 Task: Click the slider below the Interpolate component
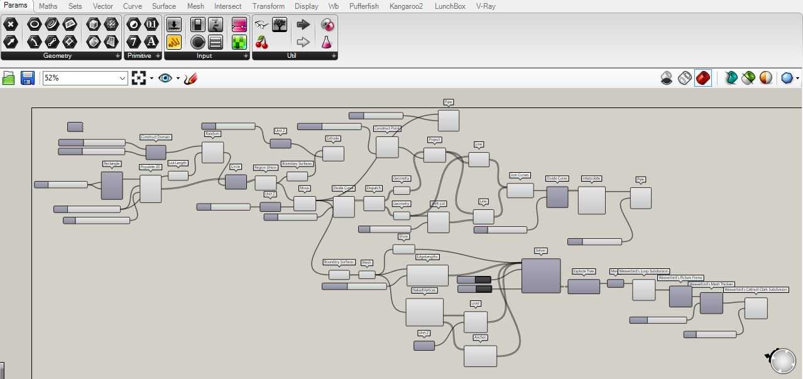[x=594, y=241]
